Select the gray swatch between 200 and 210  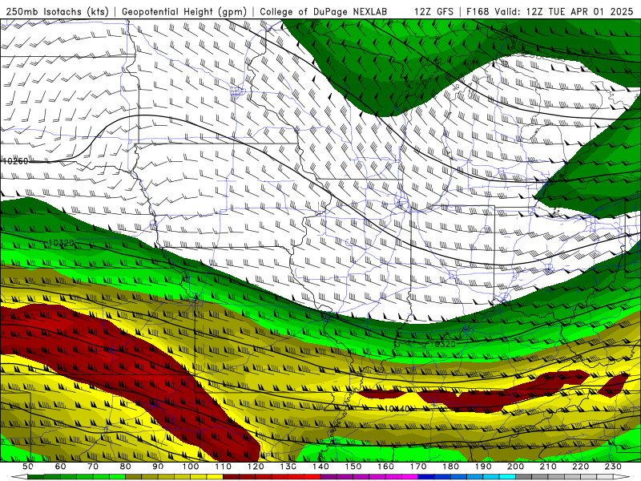524,477
